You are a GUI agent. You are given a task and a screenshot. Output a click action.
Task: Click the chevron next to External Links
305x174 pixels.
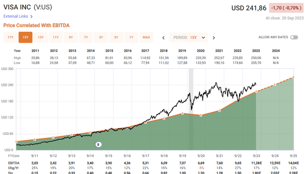click(31, 17)
